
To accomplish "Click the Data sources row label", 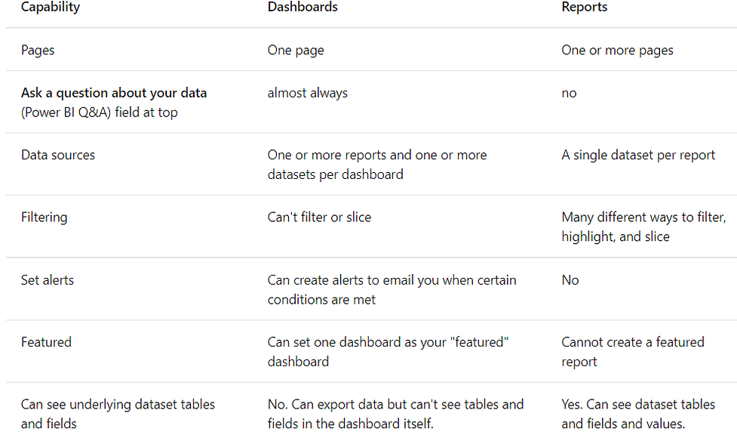I will click(58, 155).
